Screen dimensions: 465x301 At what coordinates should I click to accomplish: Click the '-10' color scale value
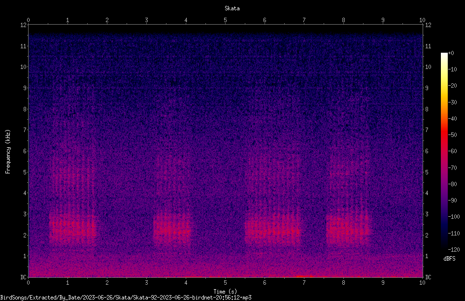coord(453,69)
